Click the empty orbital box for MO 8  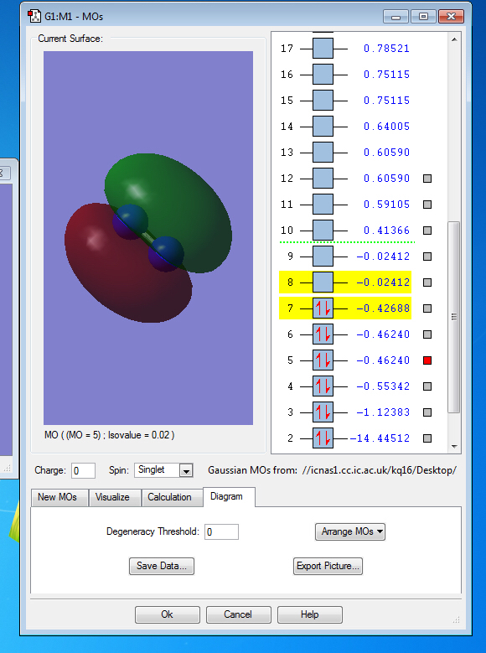(323, 282)
